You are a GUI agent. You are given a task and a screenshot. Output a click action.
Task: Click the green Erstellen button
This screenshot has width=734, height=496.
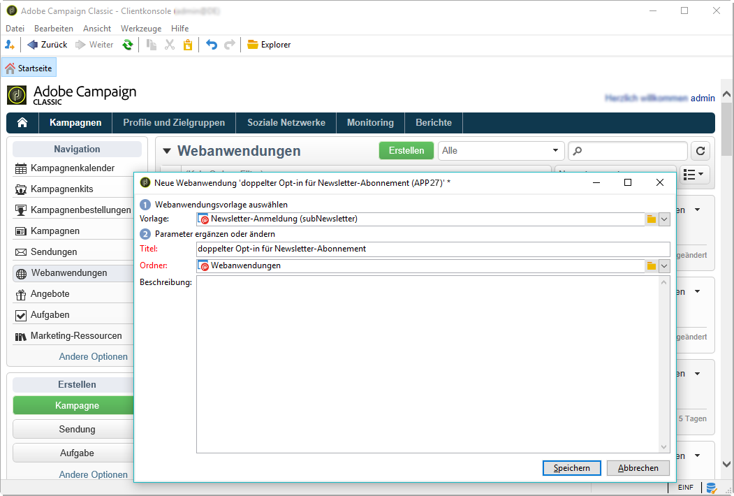[406, 151]
